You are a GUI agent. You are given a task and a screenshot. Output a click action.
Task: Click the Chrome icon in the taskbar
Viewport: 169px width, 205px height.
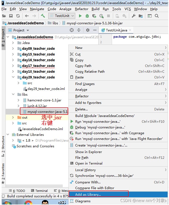tap(28, 203)
